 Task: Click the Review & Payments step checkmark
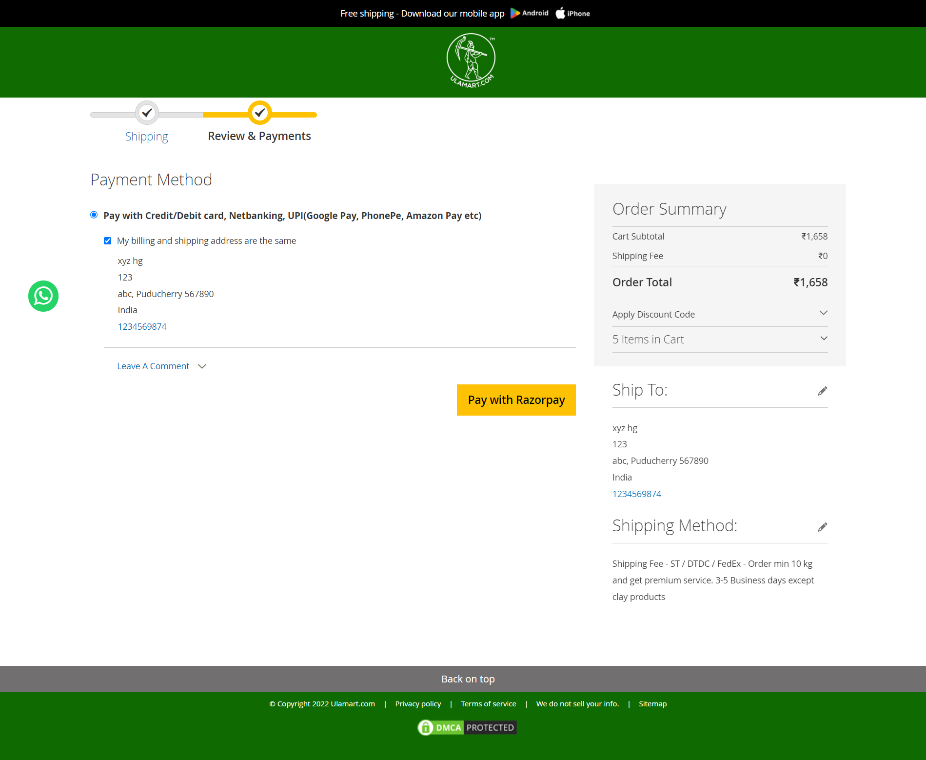[x=259, y=113]
